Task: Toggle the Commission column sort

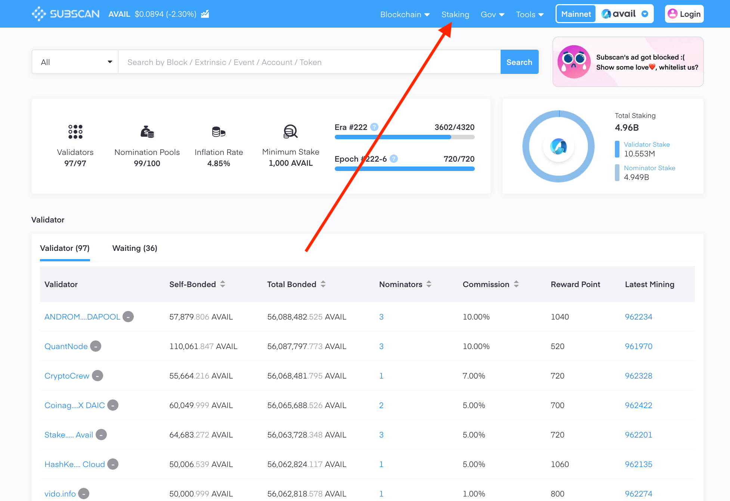Action: click(516, 284)
